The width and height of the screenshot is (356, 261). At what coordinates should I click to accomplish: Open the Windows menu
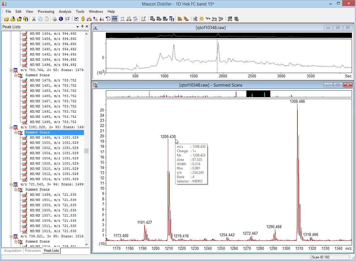pos(96,12)
